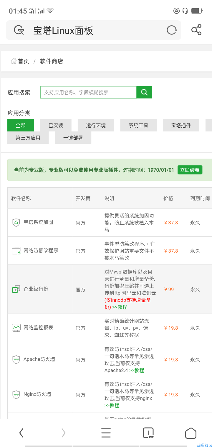
Task: Click the 网站防篡改程序 icon
Action: point(16,251)
